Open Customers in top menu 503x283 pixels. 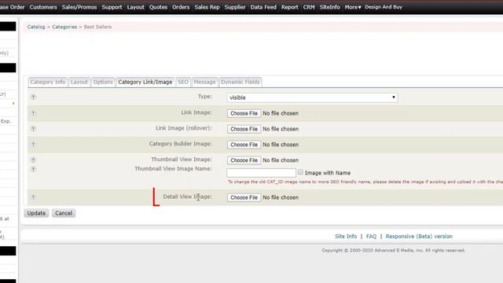point(43,7)
